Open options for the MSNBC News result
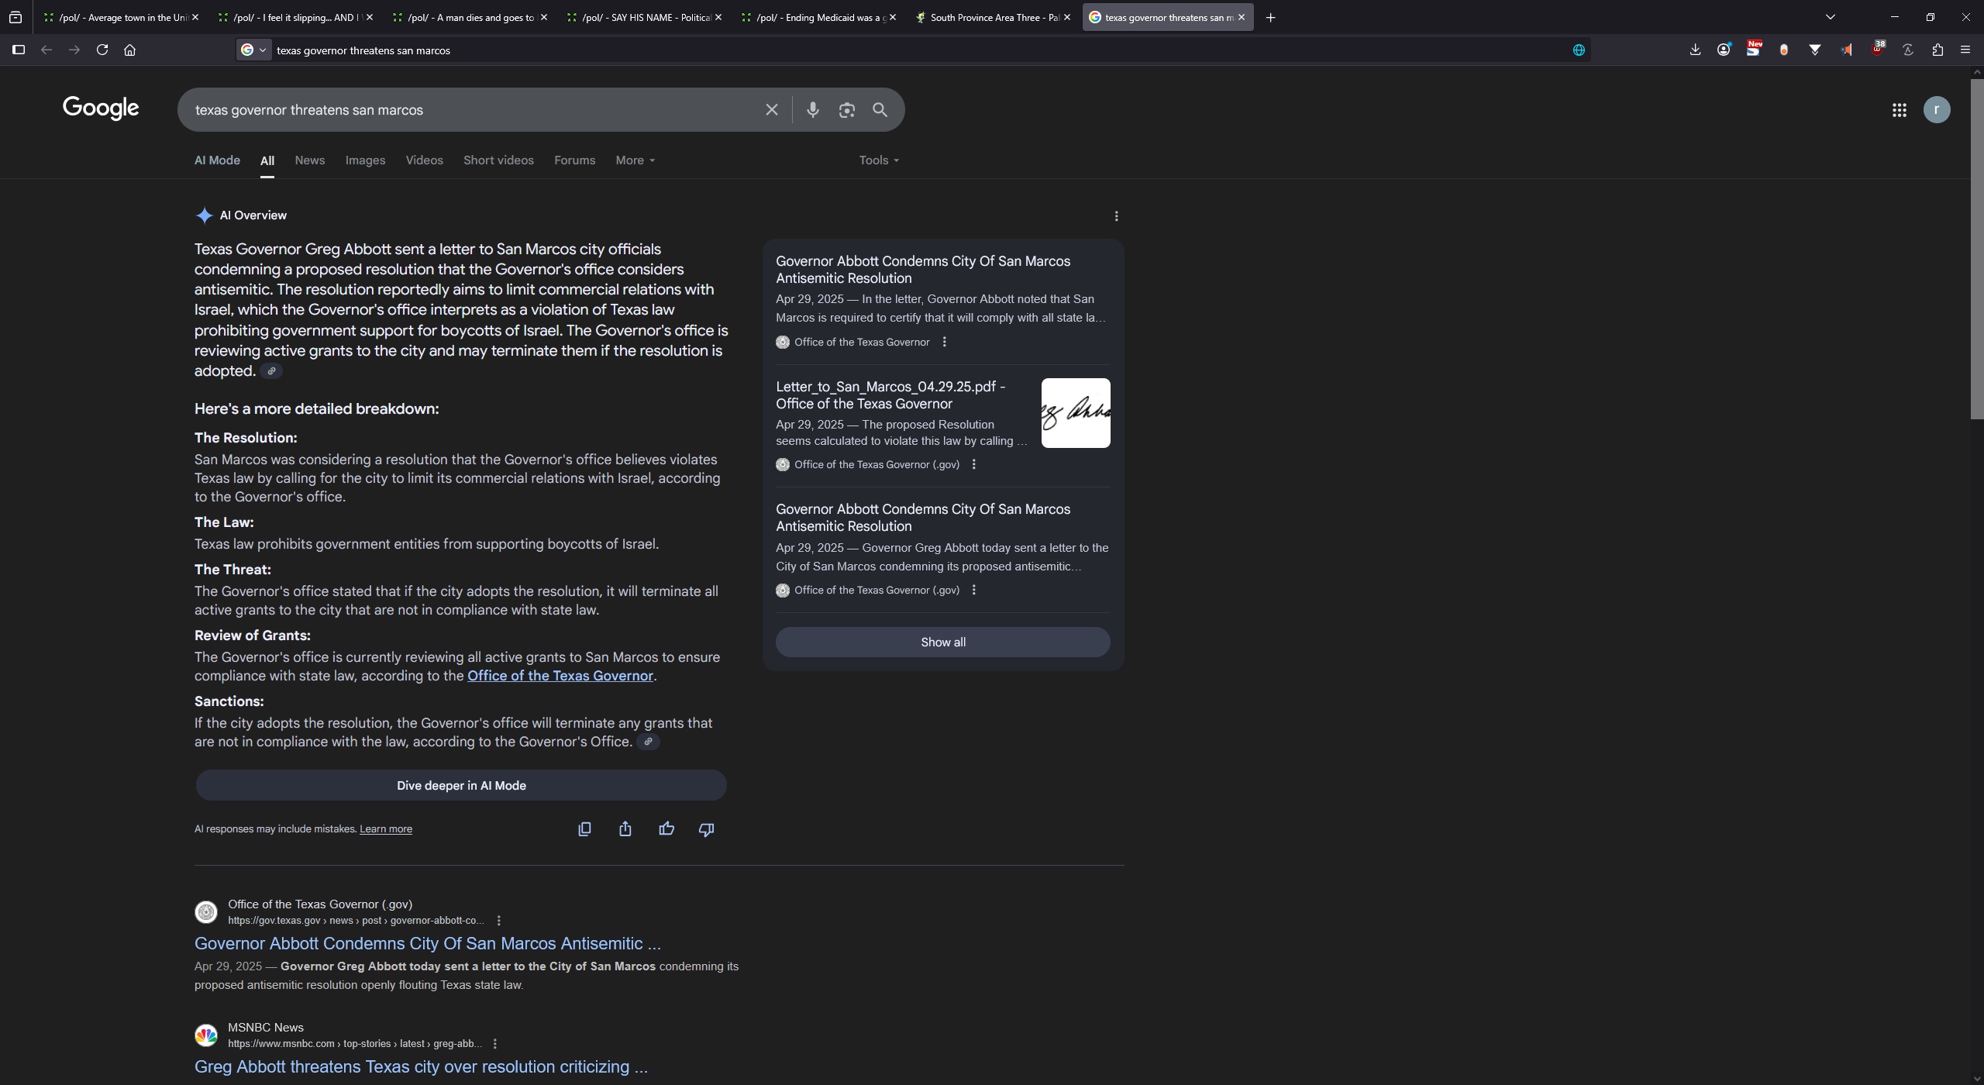Screen dimensions: 1984x1085 (x=494, y=1044)
